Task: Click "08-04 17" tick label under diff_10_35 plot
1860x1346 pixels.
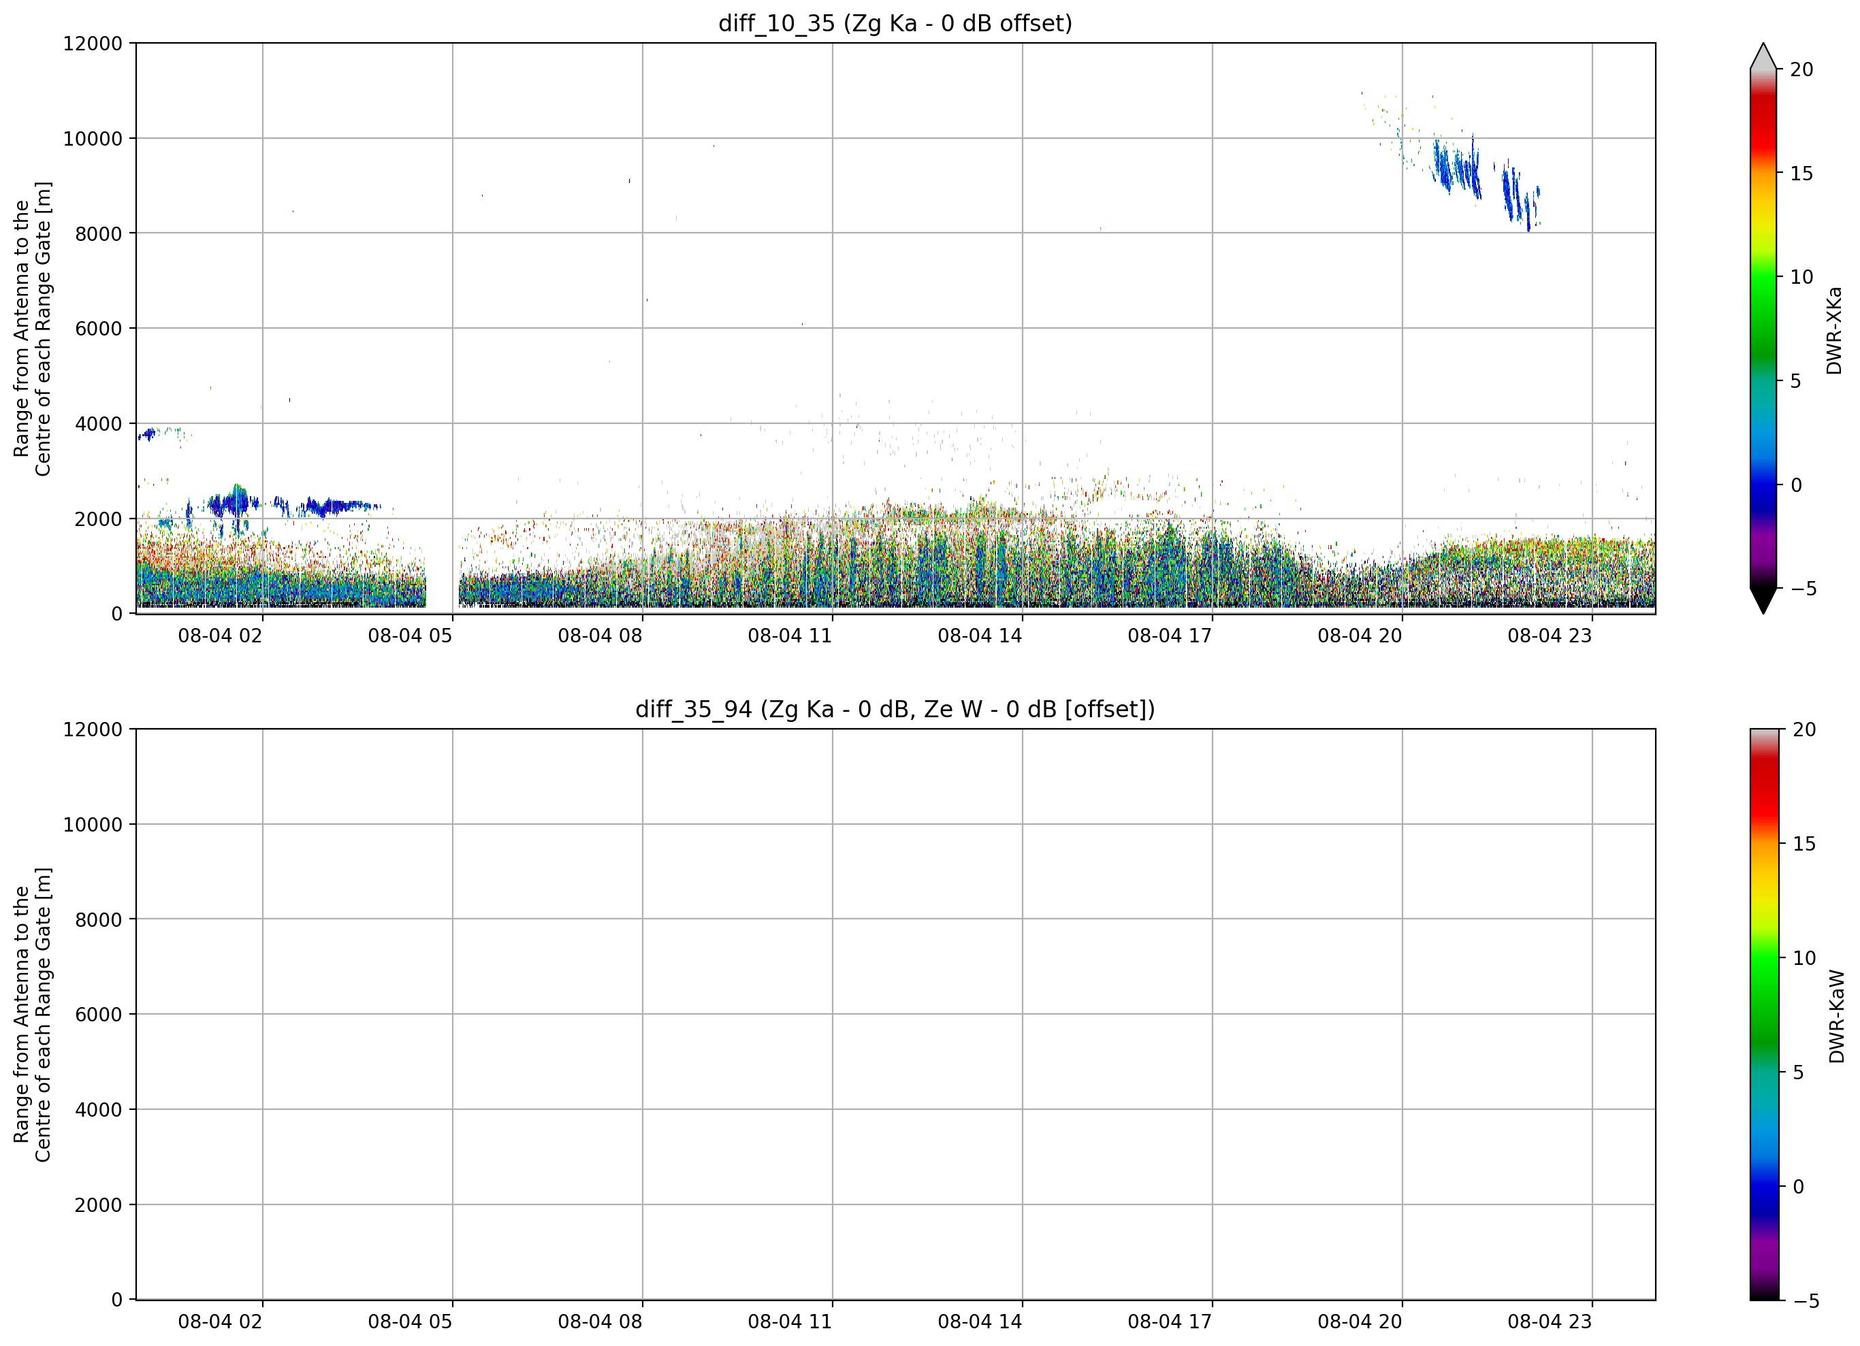Action: click(1170, 636)
